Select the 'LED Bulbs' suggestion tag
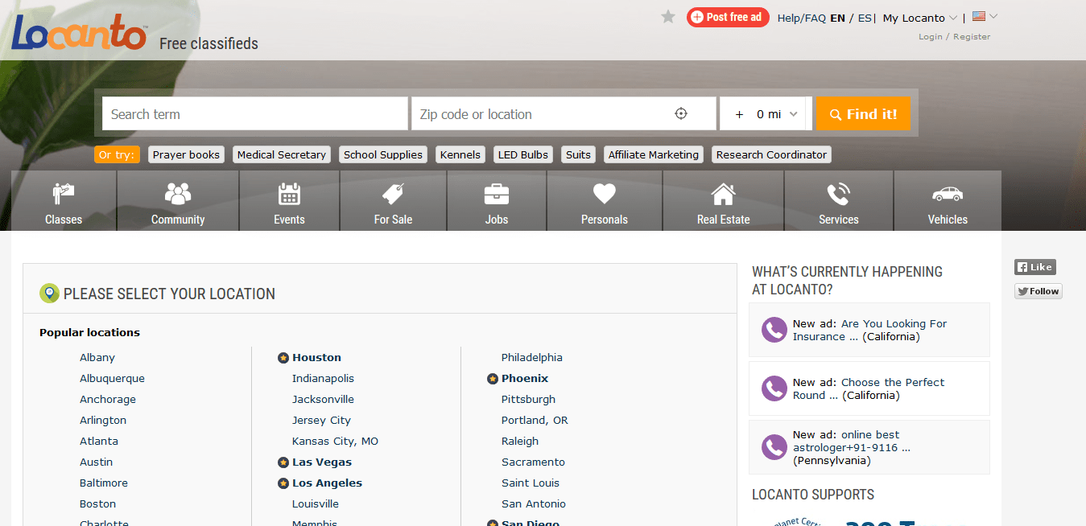The height and width of the screenshot is (526, 1086). (523, 154)
